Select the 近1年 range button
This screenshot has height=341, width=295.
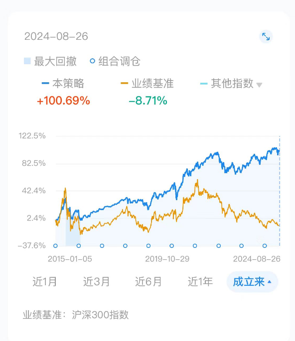pyautogui.click(x=200, y=282)
